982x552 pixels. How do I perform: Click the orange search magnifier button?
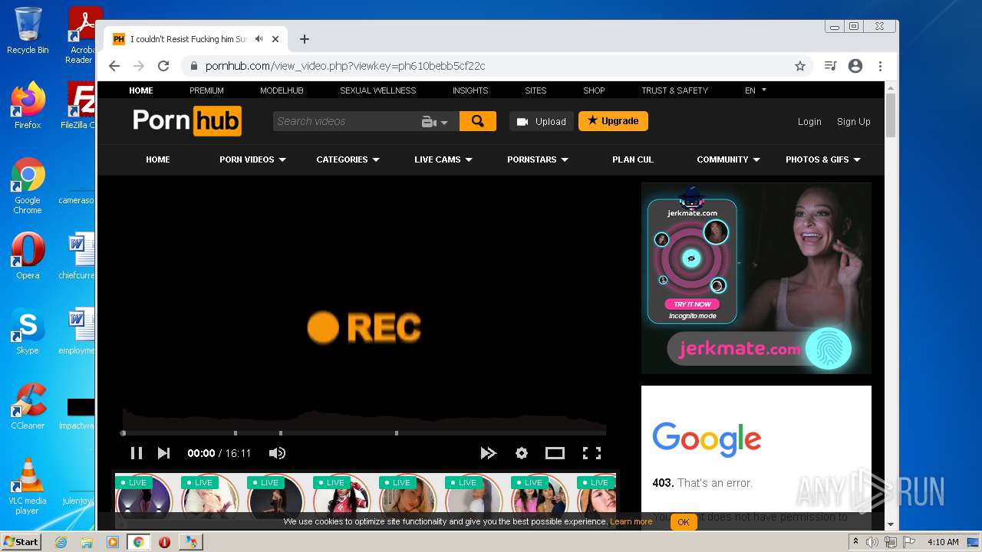tap(478, 121)
